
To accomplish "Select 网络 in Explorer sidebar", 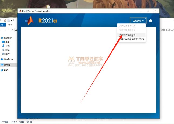I will pos(6,70).
